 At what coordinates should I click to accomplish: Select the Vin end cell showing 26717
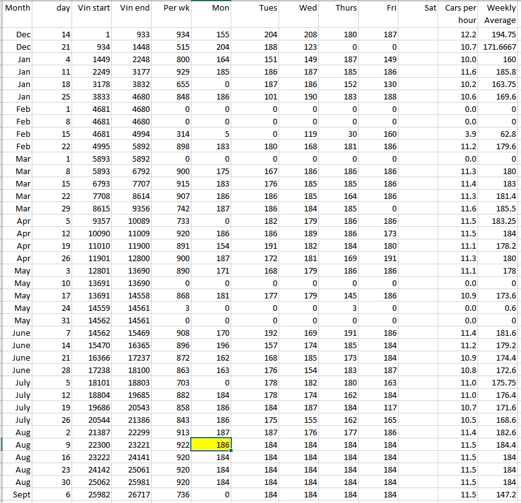tap(133, 494)
